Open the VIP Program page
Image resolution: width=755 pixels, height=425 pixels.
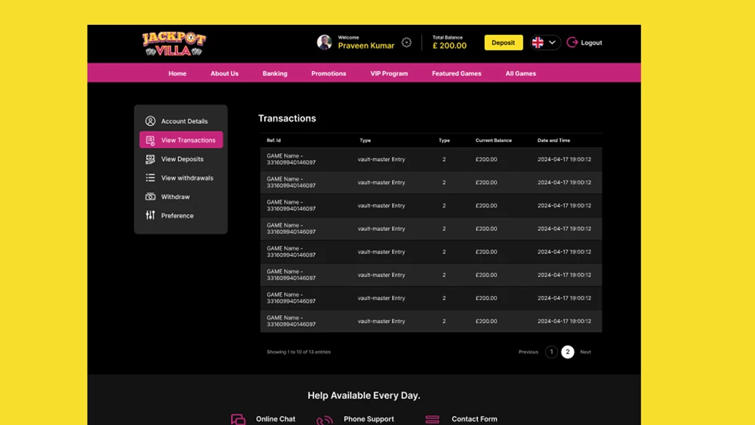[389, 73]
